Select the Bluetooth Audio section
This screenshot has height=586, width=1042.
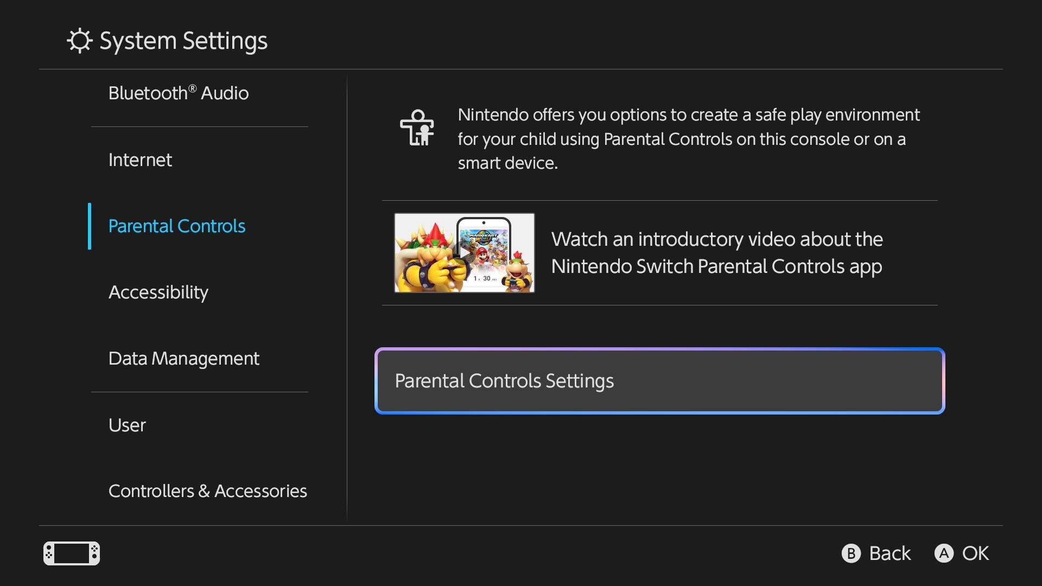click(178, 93)
